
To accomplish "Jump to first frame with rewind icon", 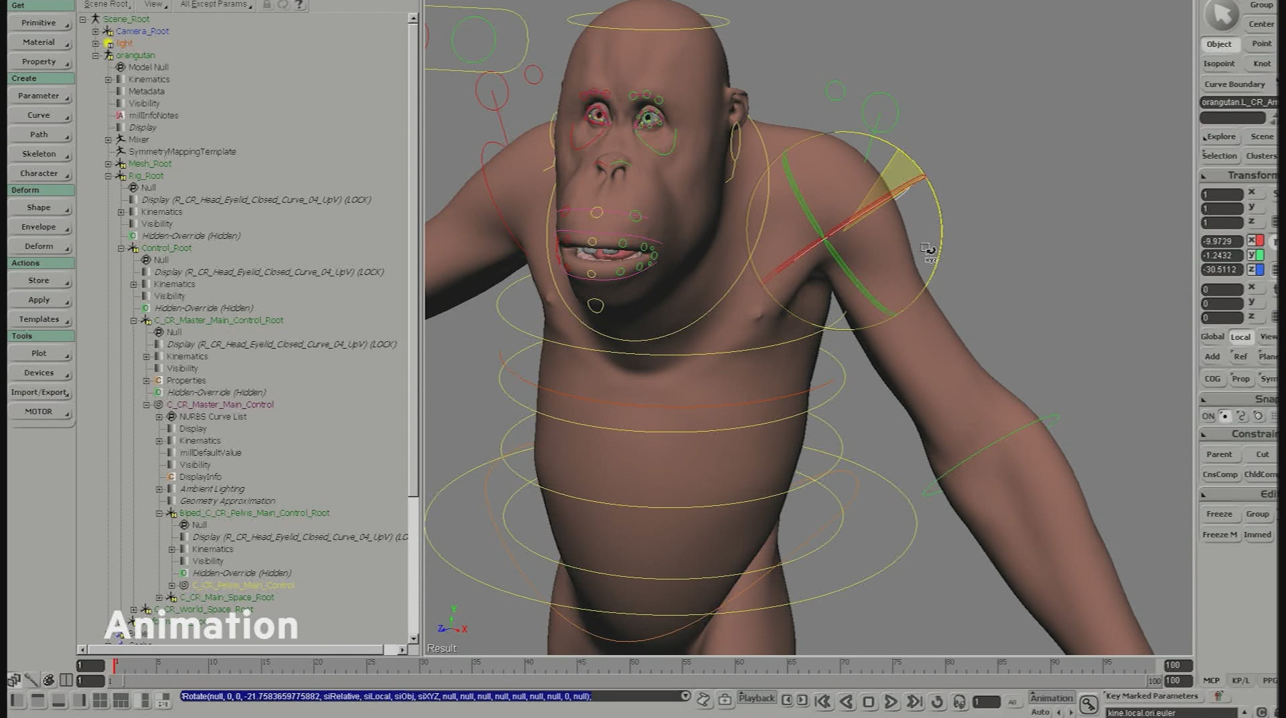I will click(x=823, y=702).
